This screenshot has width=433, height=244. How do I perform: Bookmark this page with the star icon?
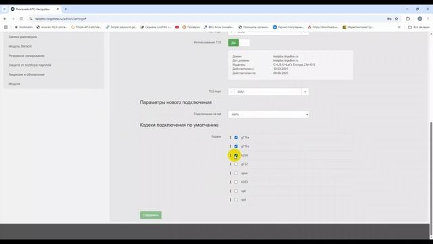(396, 19)
